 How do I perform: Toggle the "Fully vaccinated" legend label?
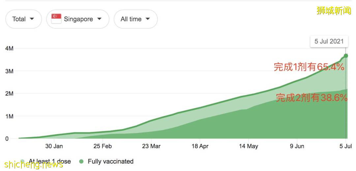point(110,161)
